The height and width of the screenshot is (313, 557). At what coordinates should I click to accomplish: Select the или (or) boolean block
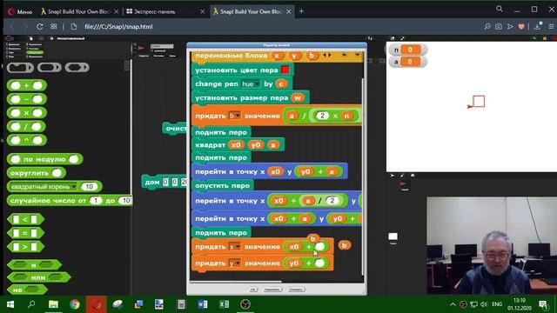coord(39,277)
